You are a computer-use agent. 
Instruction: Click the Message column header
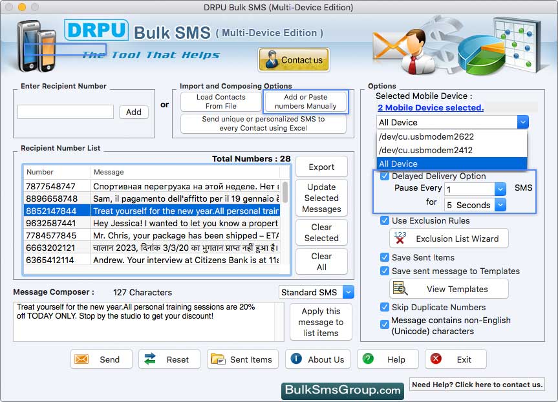(186, 172)
